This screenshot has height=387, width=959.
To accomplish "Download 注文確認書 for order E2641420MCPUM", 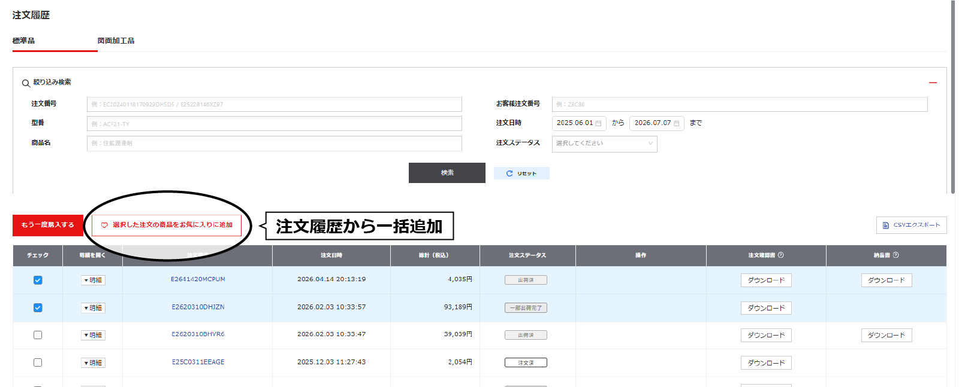I will (766, 280).
